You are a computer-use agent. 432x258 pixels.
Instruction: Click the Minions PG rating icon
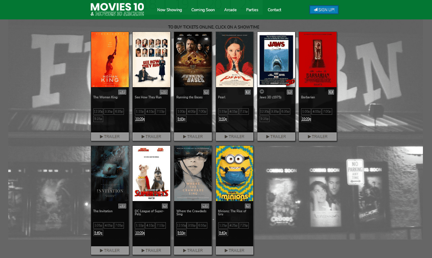click(x=248, y=206)
